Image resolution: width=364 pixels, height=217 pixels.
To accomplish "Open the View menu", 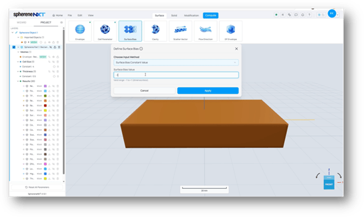I will (x=91, y=15).
